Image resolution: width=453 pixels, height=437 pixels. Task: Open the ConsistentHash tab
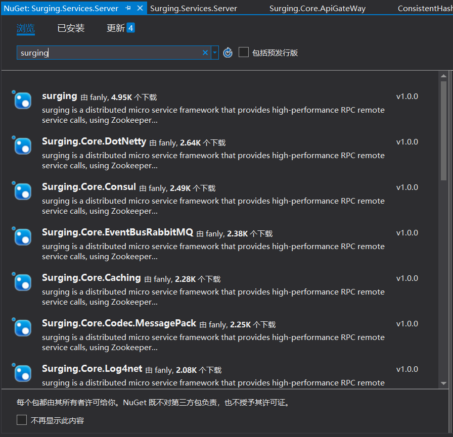[x=425, y=9]
